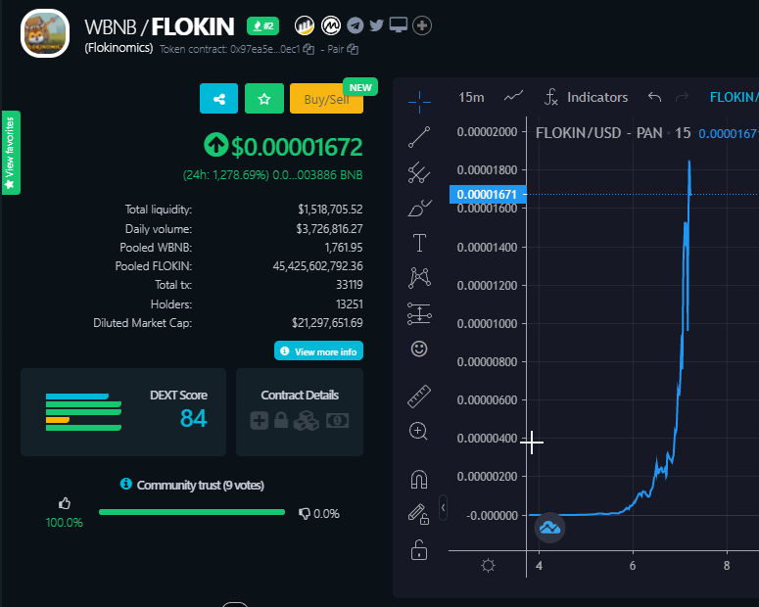759x607 pixels.
Task: Click the FLOKIN/USD chart legend title
Action: click(613, 132)
